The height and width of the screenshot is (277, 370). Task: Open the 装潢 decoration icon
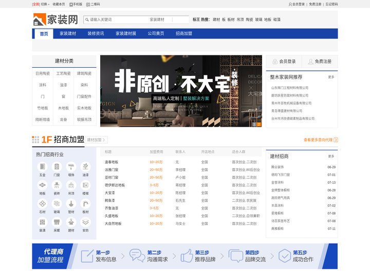tap(43, 222)
